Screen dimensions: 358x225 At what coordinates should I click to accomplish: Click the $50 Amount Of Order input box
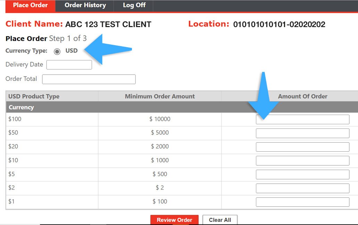pos(302,133)
